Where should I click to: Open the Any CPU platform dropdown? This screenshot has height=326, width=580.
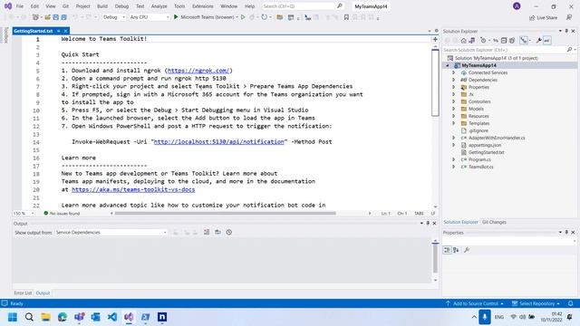tap(150, 17)
